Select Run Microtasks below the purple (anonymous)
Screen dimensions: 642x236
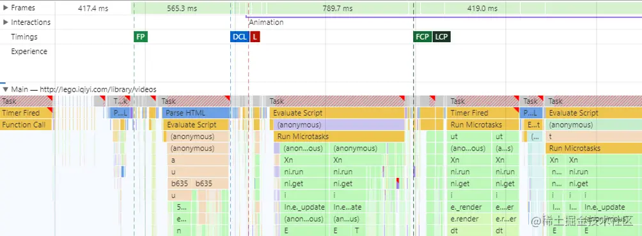pos(340,136)
